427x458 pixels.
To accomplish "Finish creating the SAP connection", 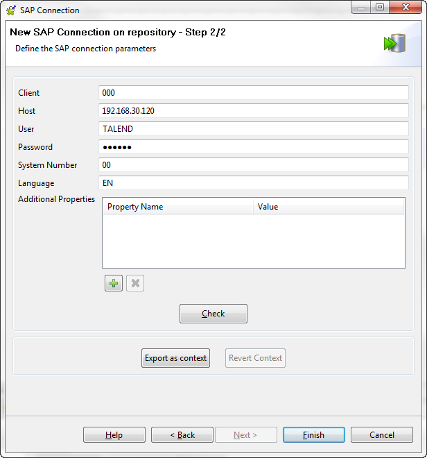I will click(x=314, y=435).
